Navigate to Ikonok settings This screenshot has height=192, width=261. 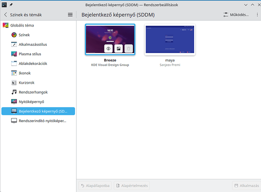(25, 73)
